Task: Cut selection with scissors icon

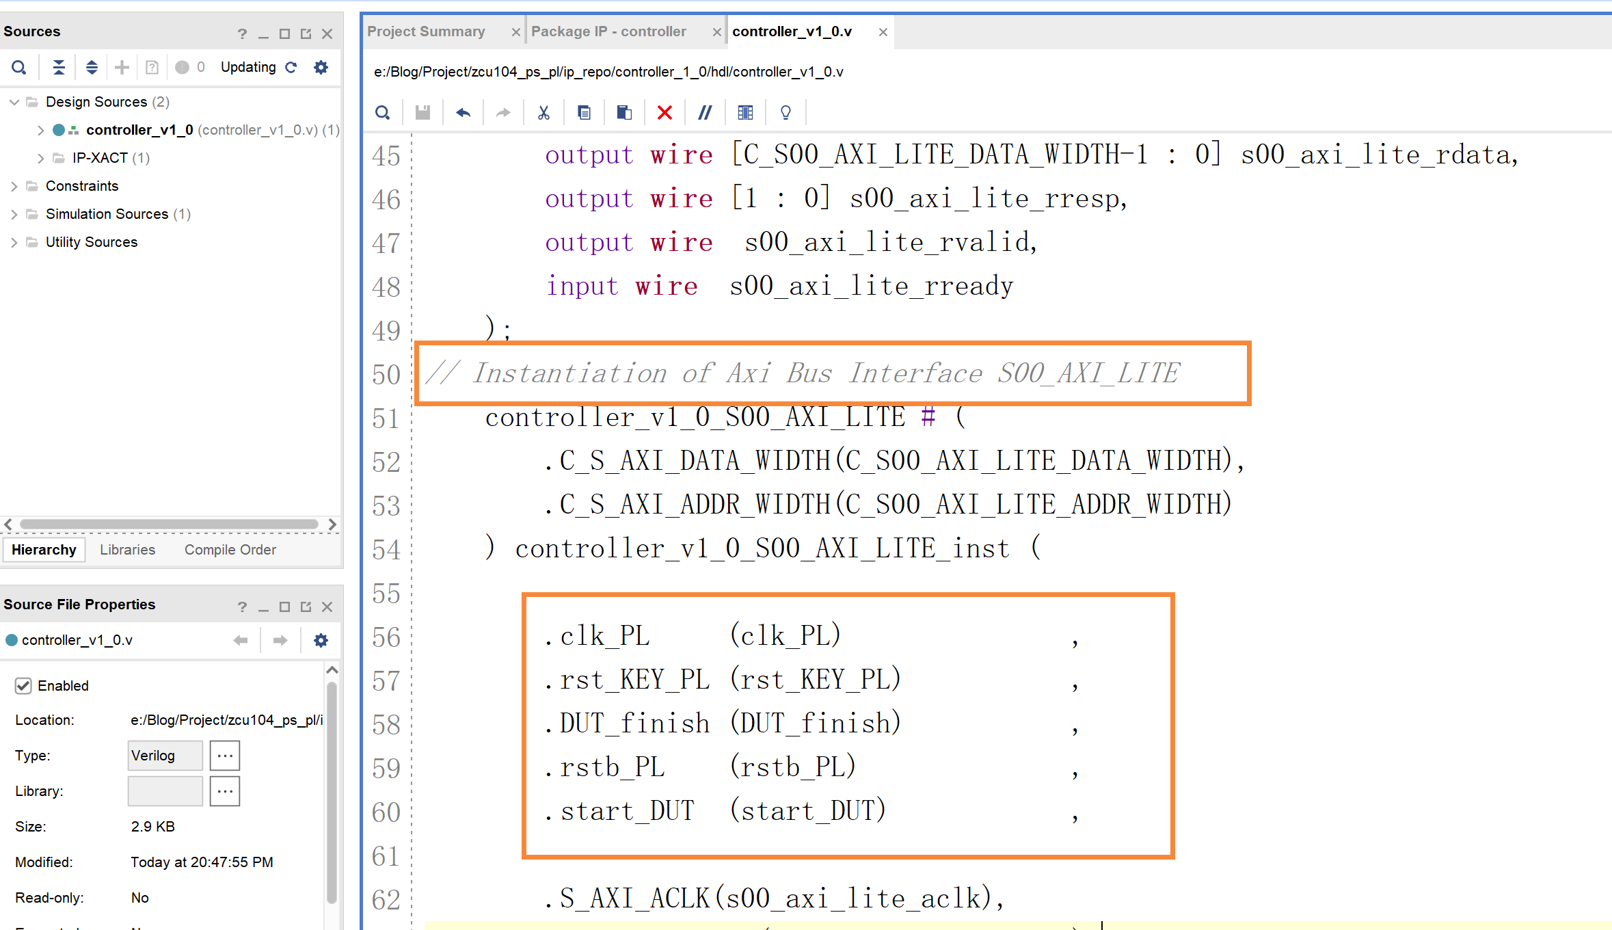Action: pyautogui.click(x=543, y=113)
